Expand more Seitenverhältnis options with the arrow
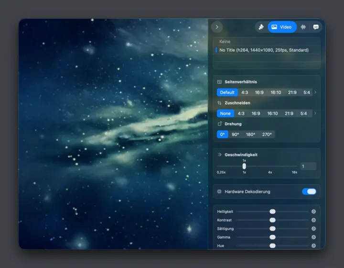 pyautogui.click(x=315, y=92)
